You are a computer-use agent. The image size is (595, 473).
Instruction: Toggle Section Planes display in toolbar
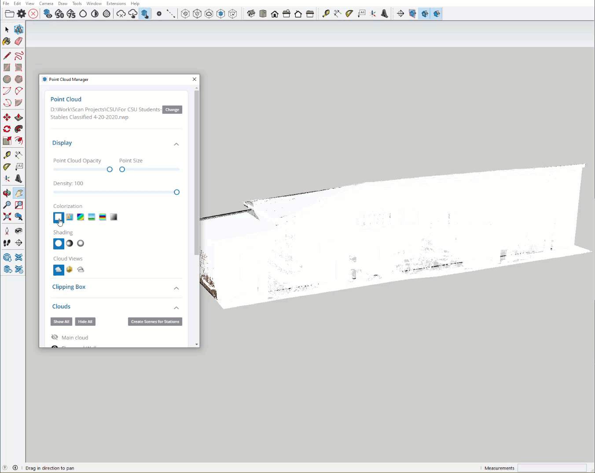coord(412,14)
